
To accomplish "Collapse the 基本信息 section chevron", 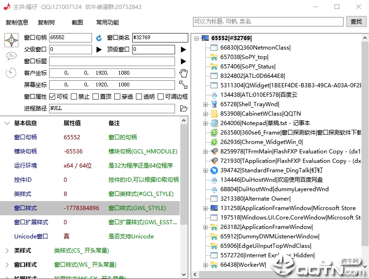I will [x=7, y=123].
